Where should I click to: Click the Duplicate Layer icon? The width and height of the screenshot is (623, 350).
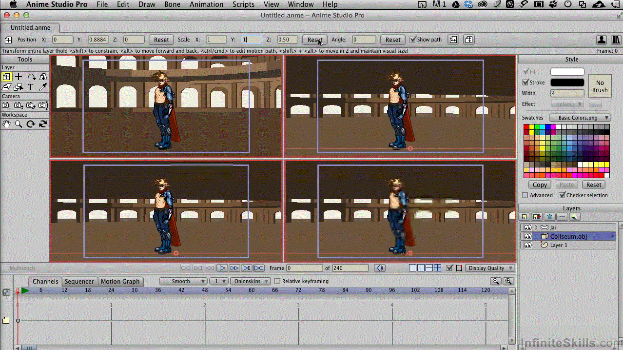point(575,217)
